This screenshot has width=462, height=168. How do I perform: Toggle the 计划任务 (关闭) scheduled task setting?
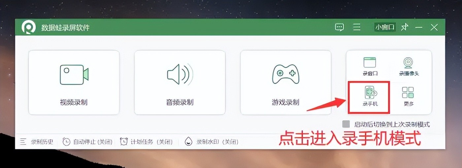pyautogui.click(x=147, y=142)
